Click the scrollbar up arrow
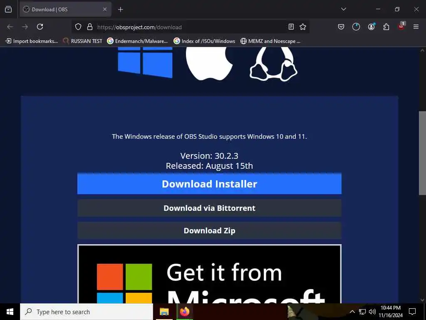The image size is (426, 320). [x=422, y=50]
